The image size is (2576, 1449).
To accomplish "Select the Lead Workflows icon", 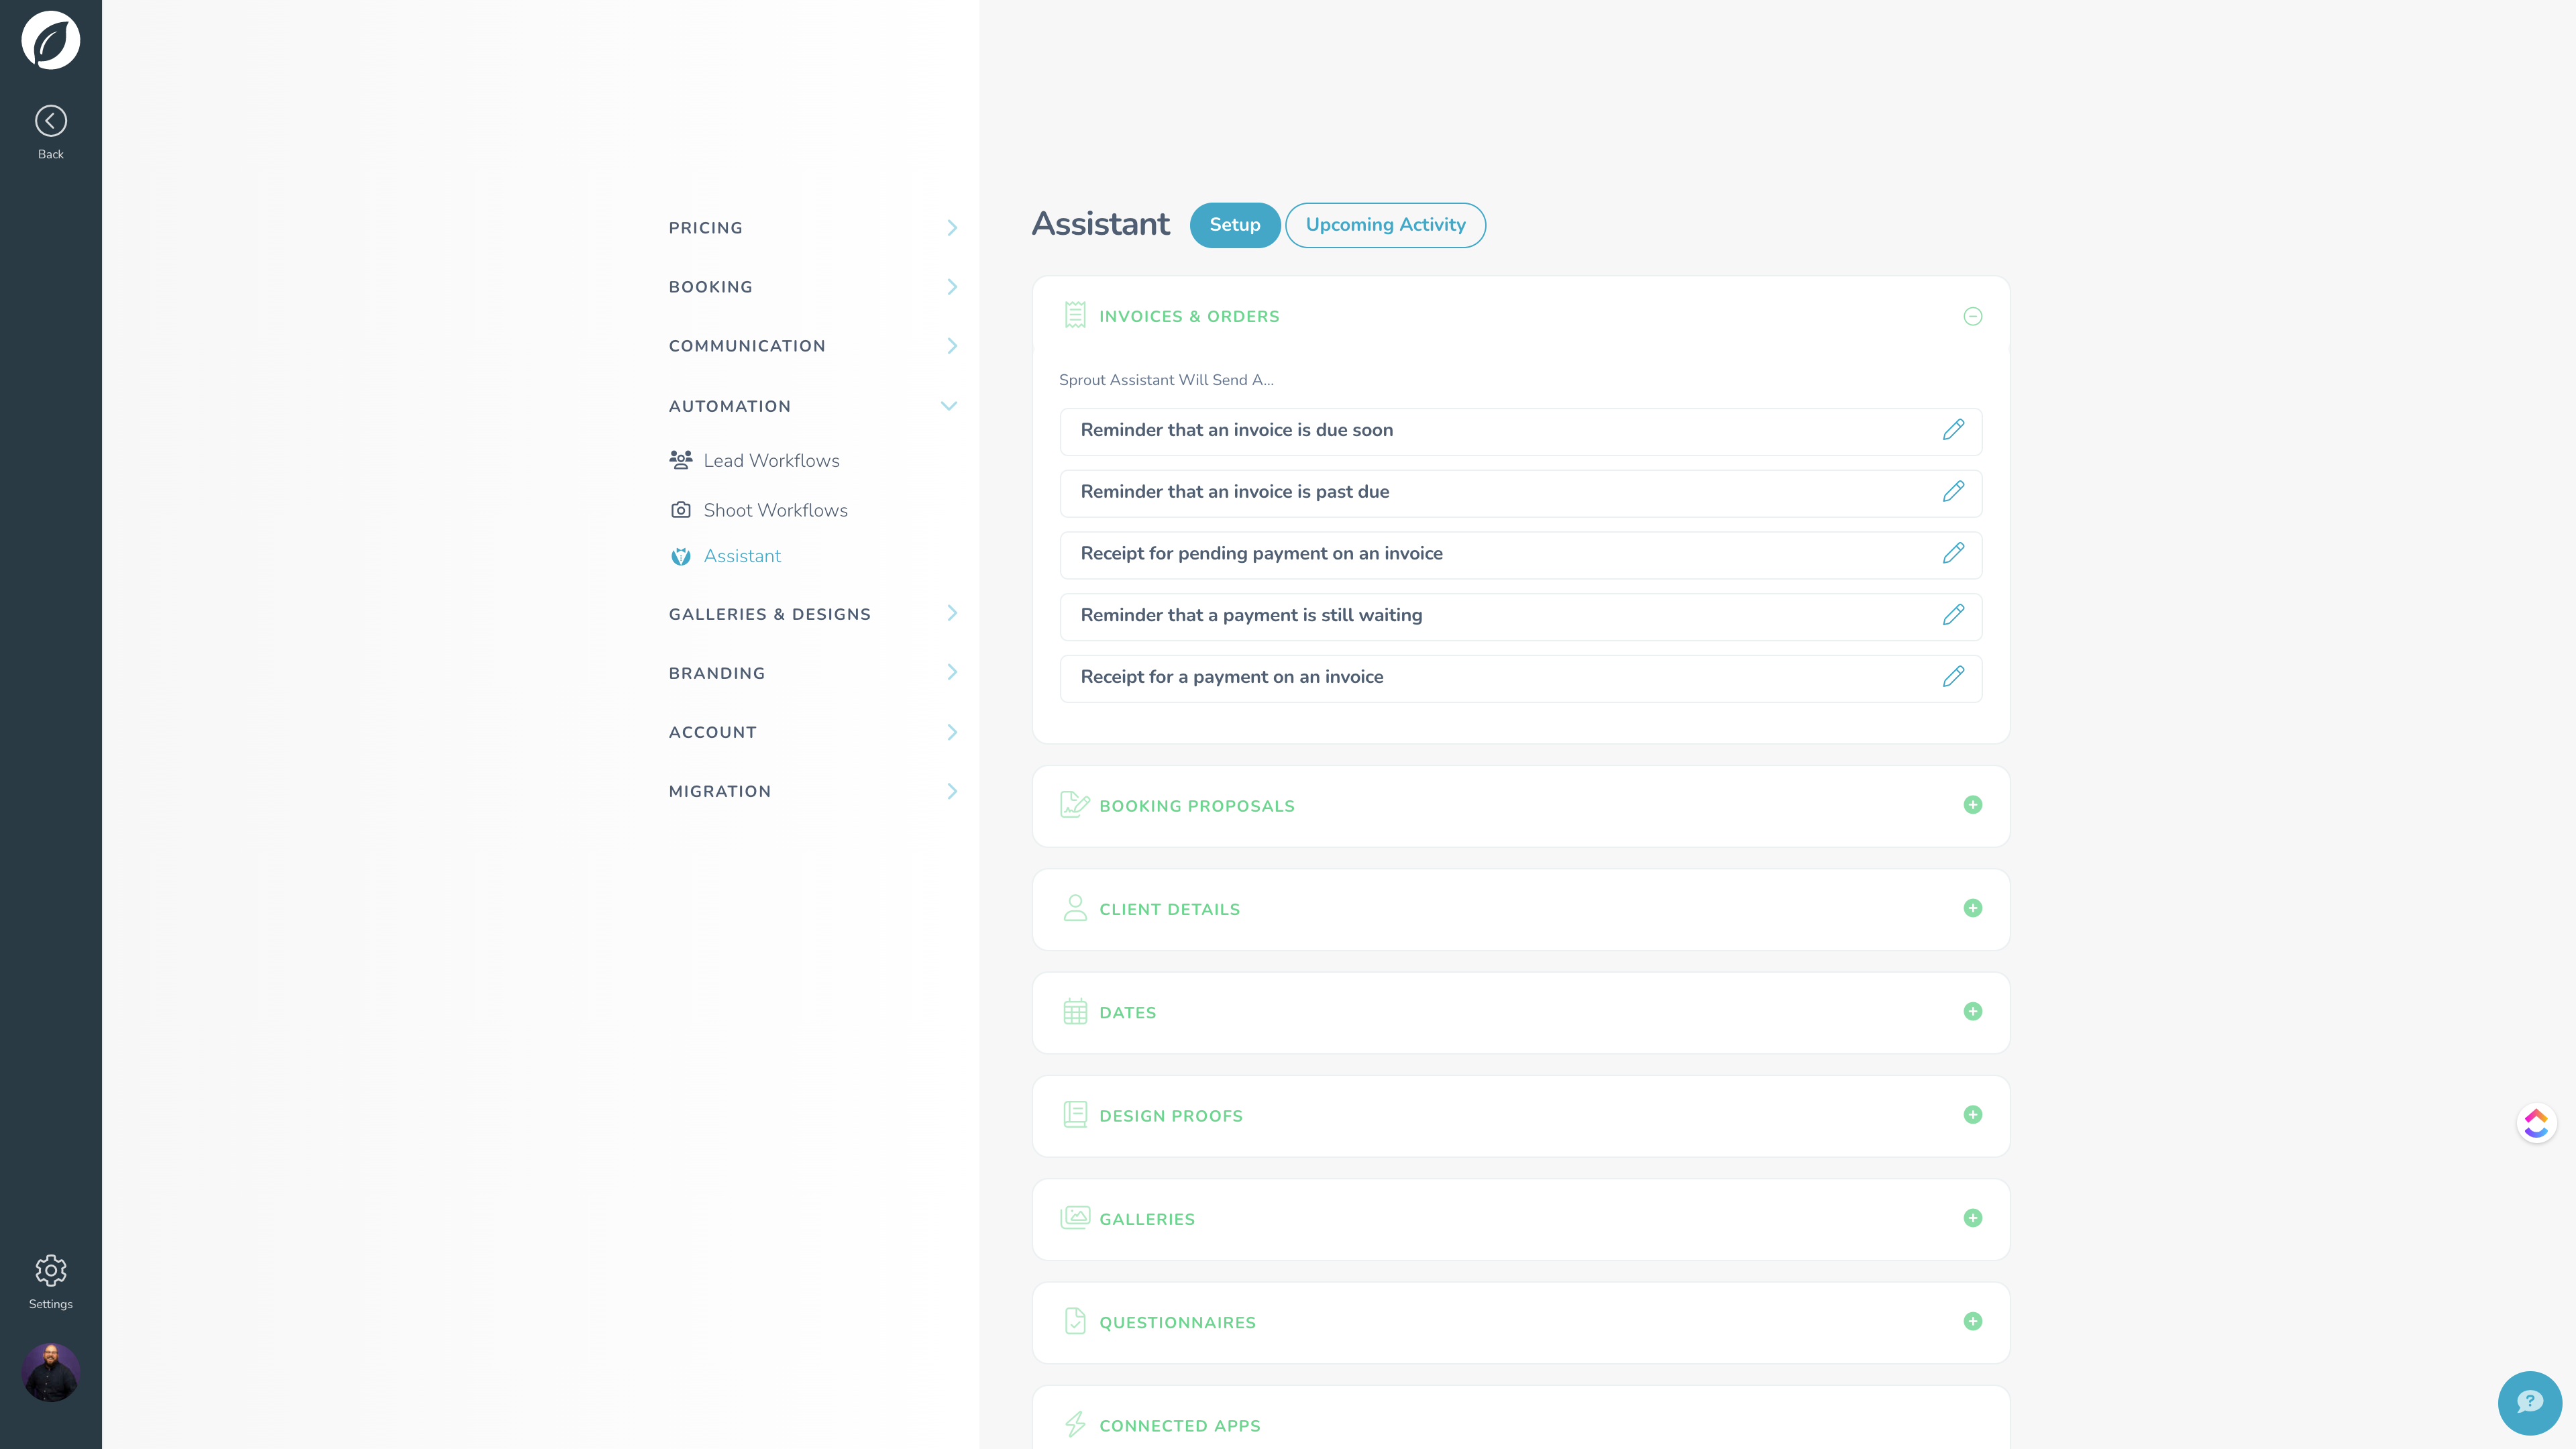I will [x=681, y=460].
